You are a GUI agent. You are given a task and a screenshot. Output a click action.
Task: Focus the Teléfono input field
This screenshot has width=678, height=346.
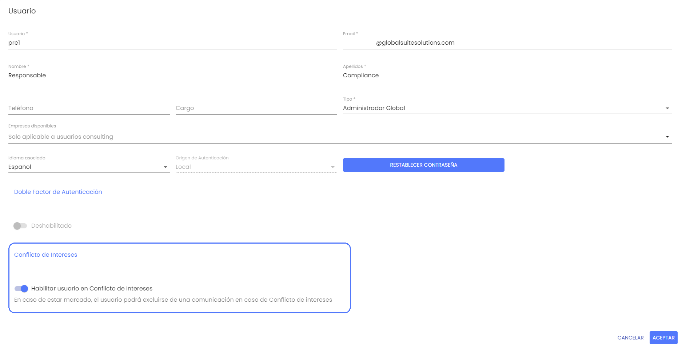tap(89, 108)
